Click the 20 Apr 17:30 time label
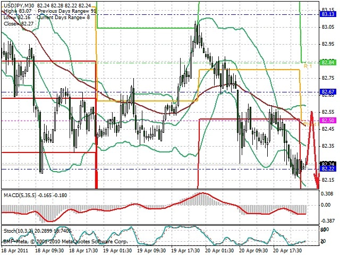340x255 pixels. coord(287,251)
